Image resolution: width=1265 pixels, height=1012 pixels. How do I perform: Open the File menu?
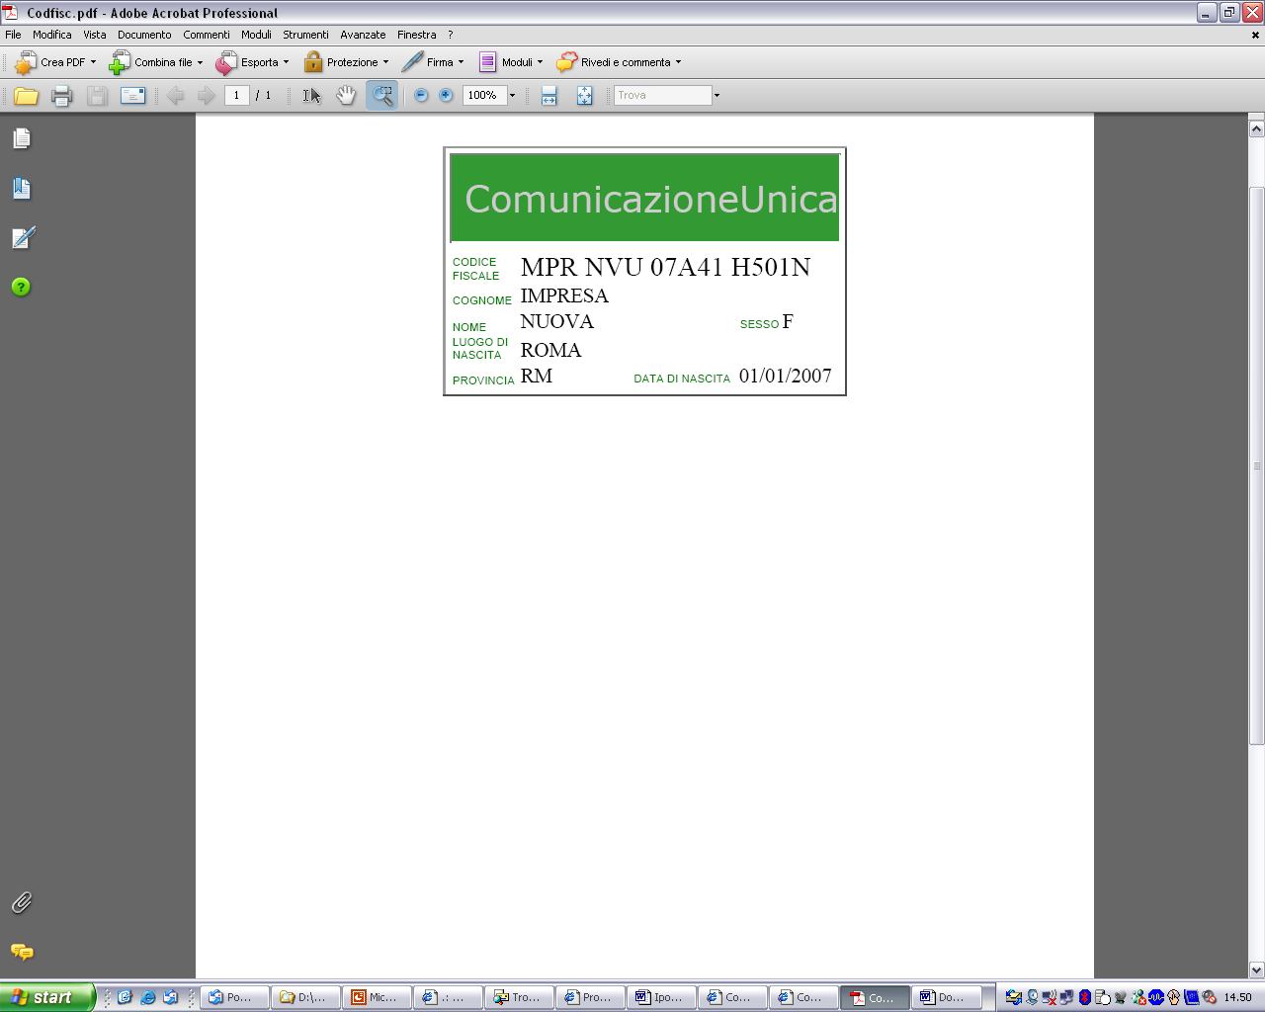(13, 35)
